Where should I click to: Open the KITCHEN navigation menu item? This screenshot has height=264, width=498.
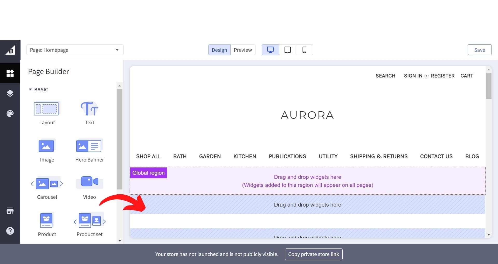point(245,156)
